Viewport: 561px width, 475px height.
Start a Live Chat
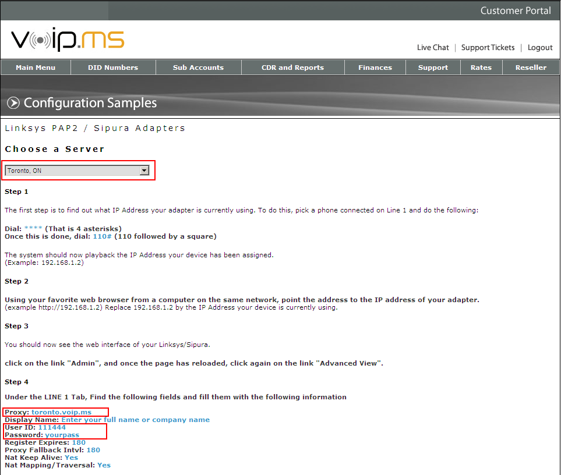point(433,48)
